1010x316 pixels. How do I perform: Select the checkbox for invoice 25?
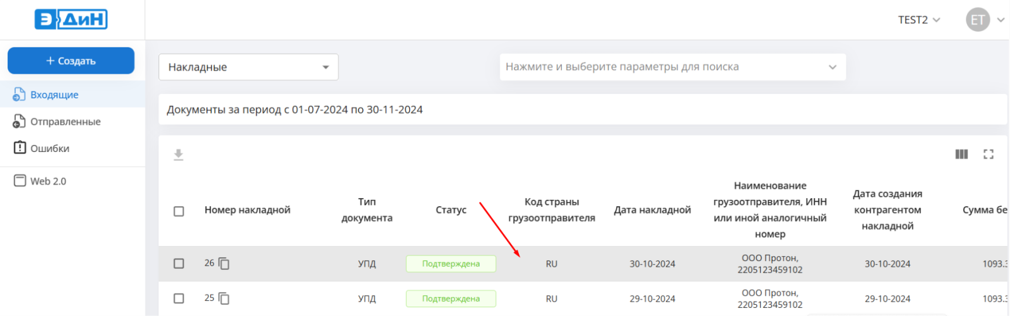click(x=179, y=298)
